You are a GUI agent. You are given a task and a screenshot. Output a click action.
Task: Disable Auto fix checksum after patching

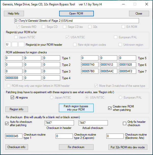click(7, 124)
